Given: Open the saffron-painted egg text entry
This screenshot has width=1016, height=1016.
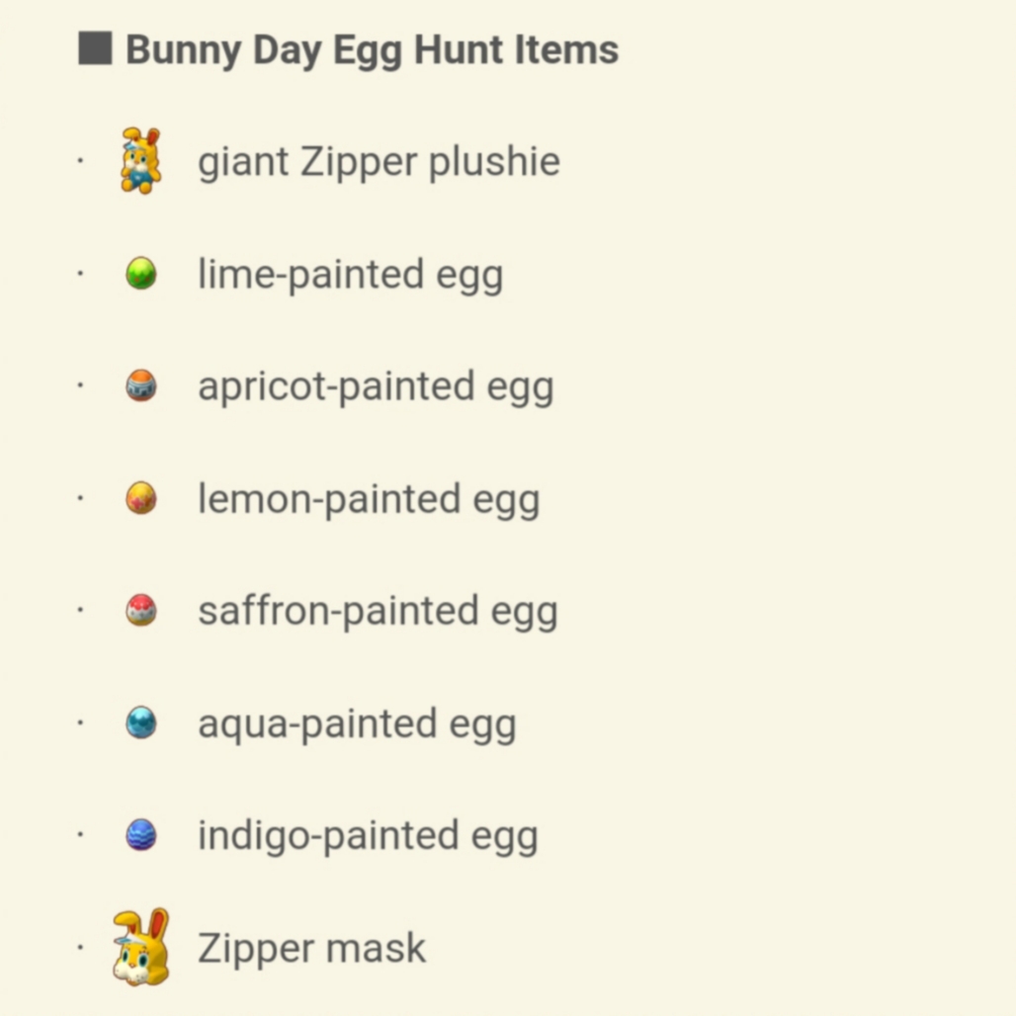Looking at the screenshot, I should [378, 612].
